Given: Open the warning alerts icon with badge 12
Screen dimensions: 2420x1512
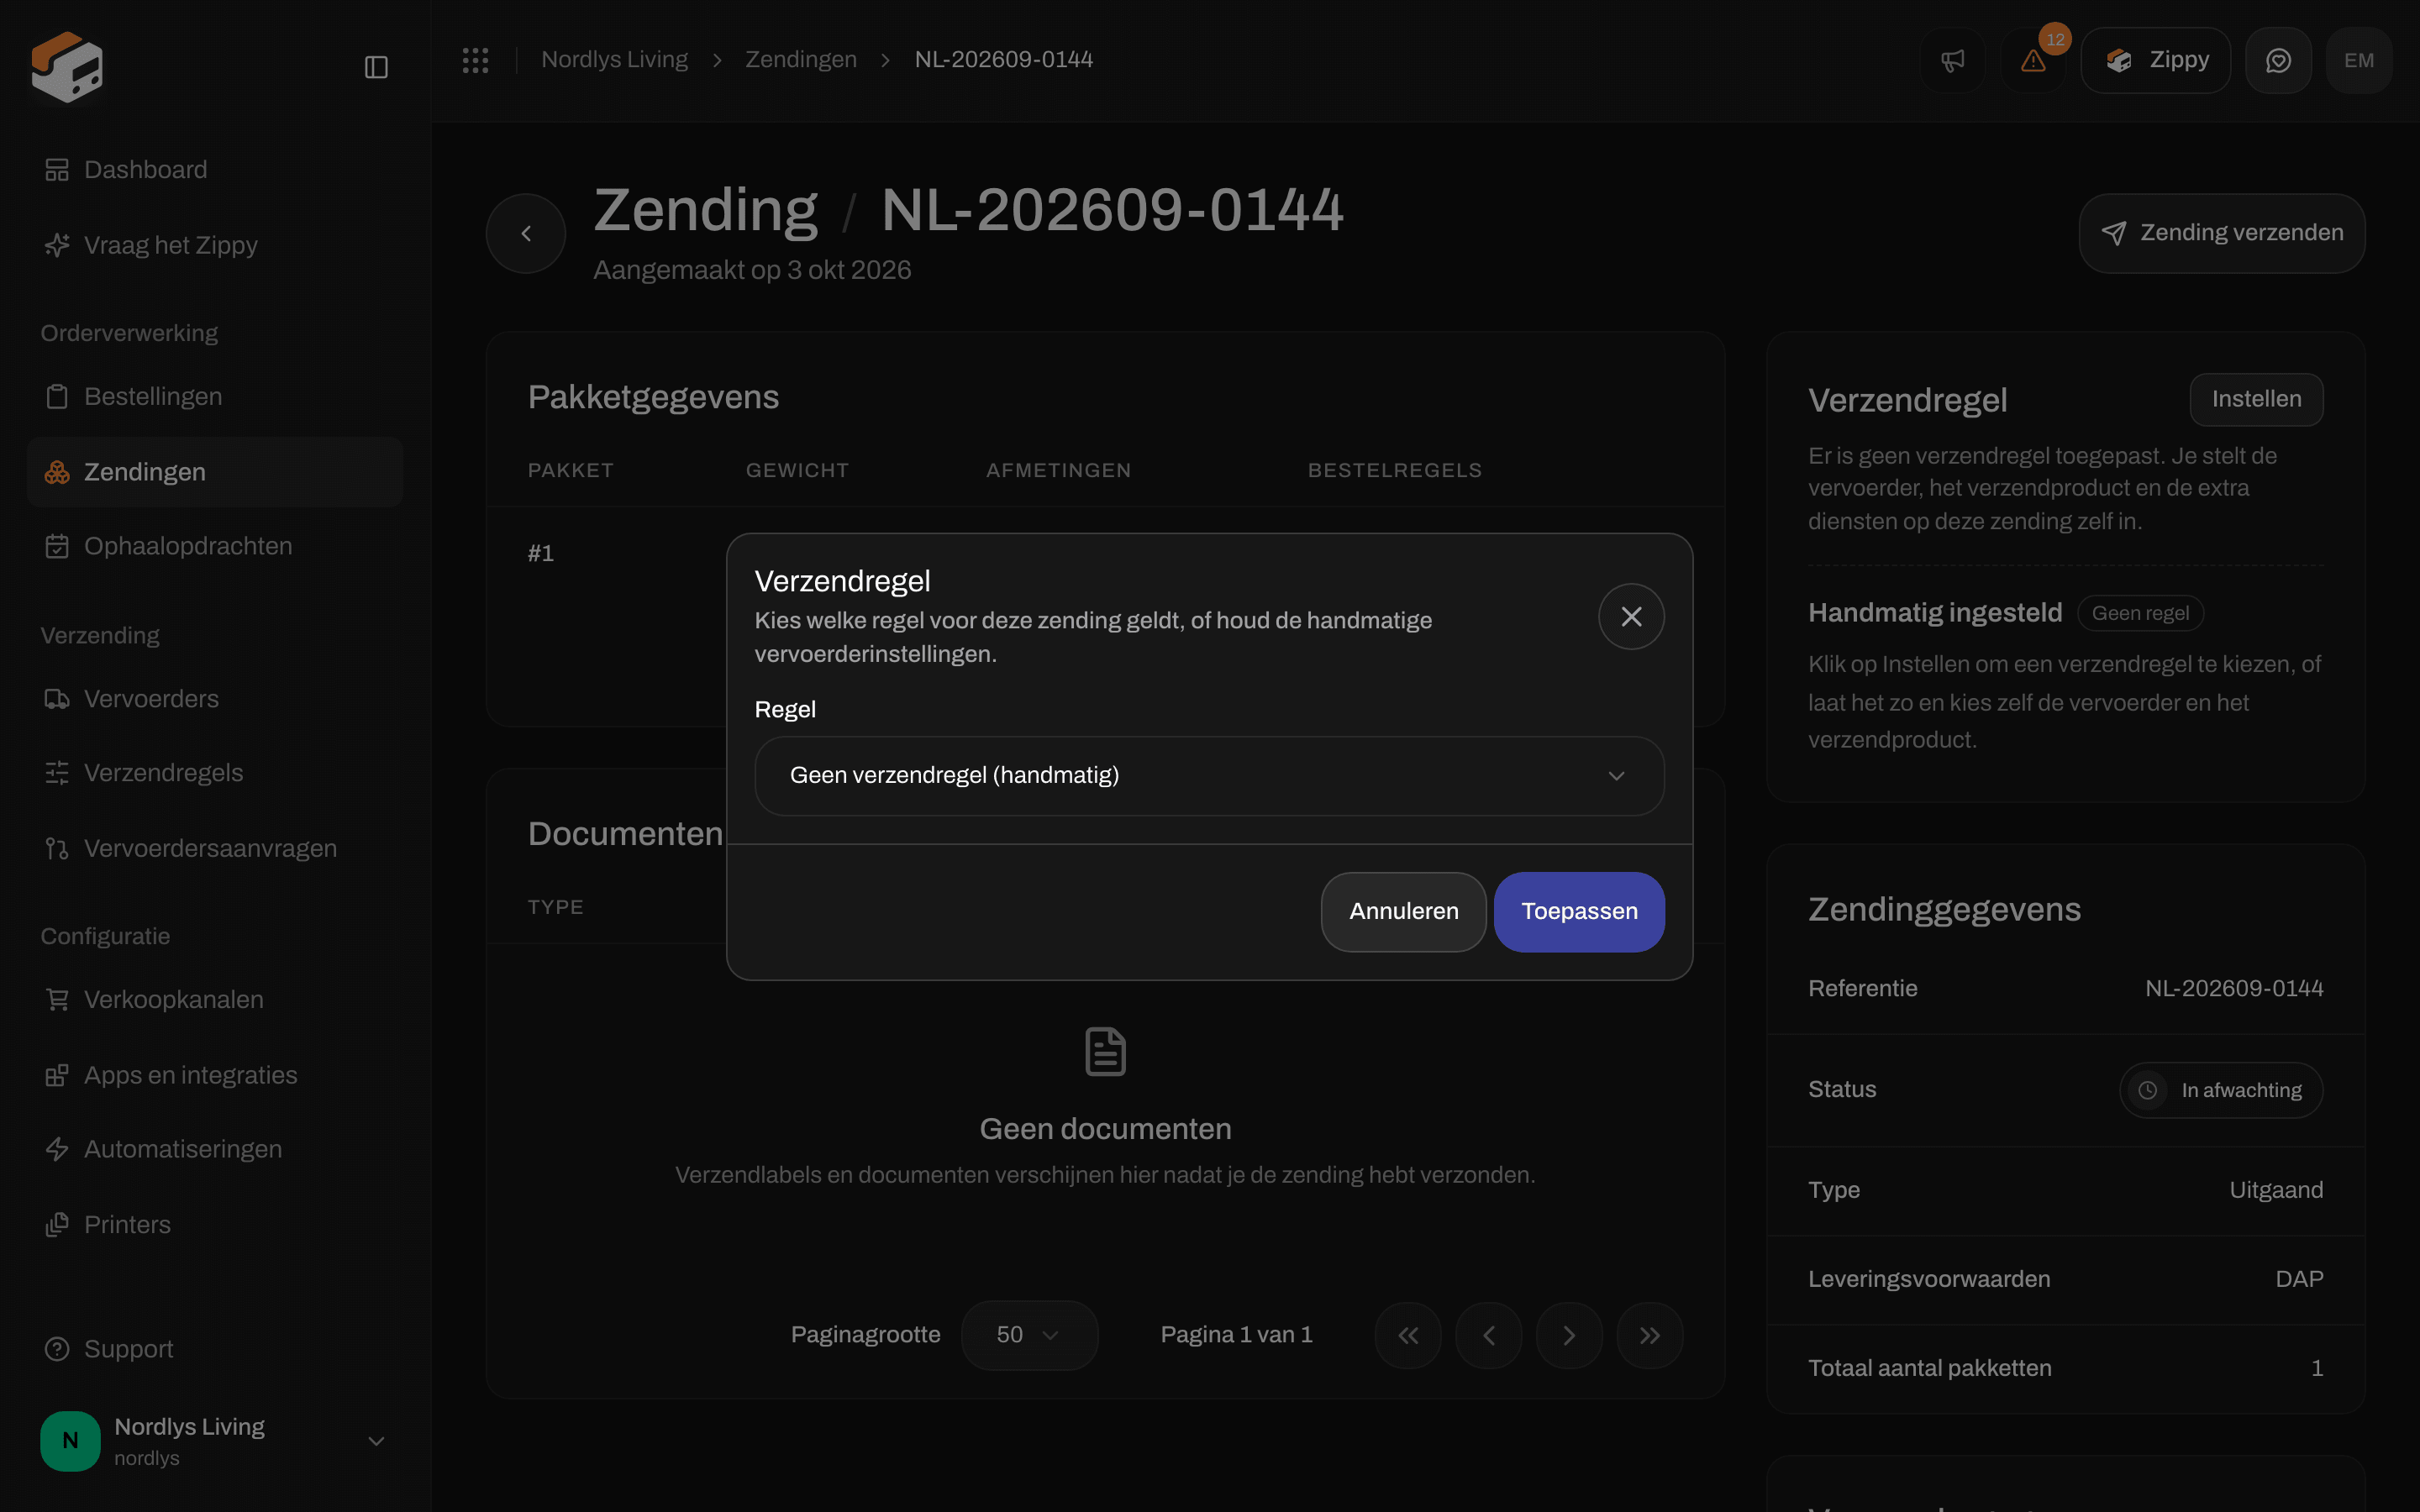Looking at the screenshot, I should [x=2033, y=61].
